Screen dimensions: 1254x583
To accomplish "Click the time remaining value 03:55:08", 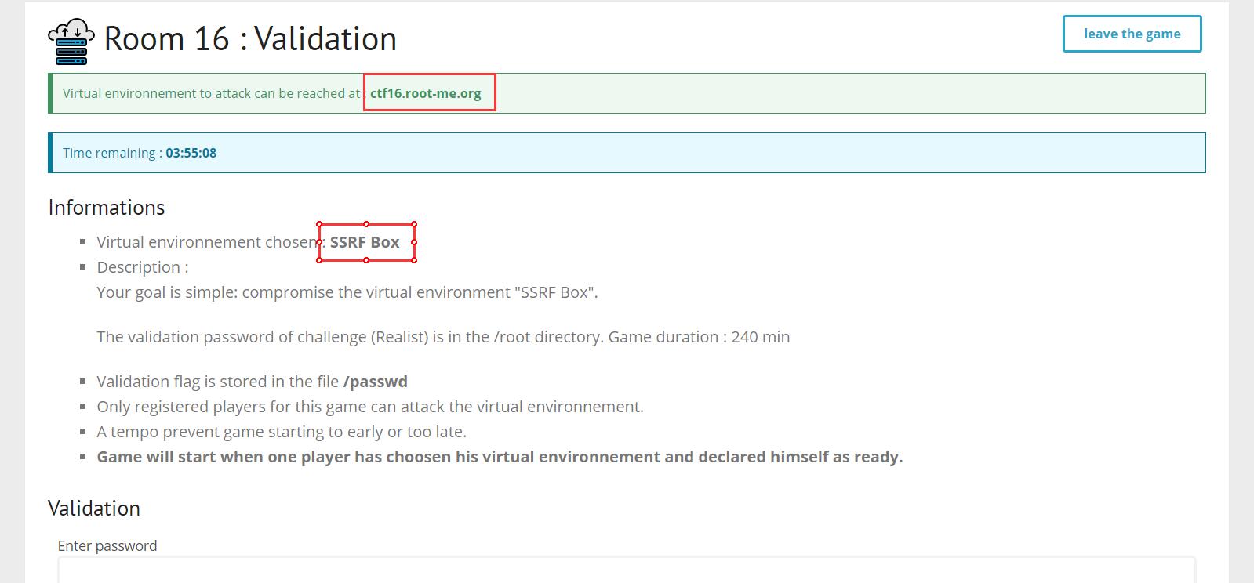I will (191, 153).
